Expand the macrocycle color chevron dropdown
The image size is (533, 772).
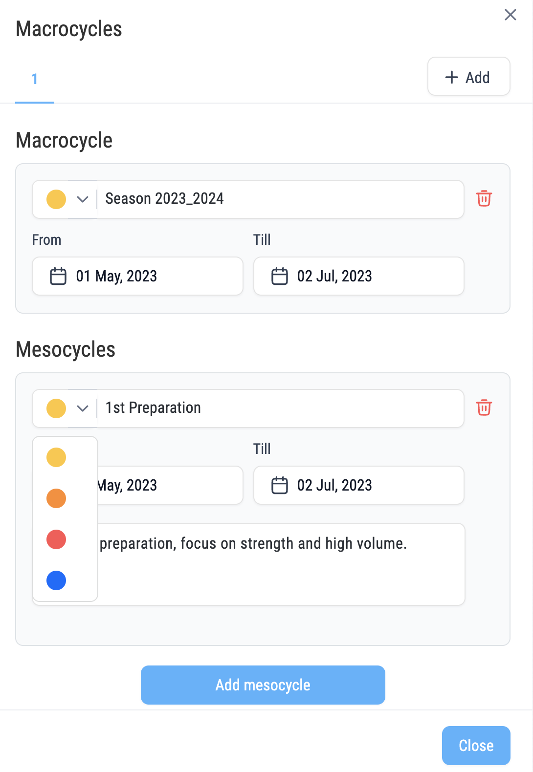[x=83, y=199]
